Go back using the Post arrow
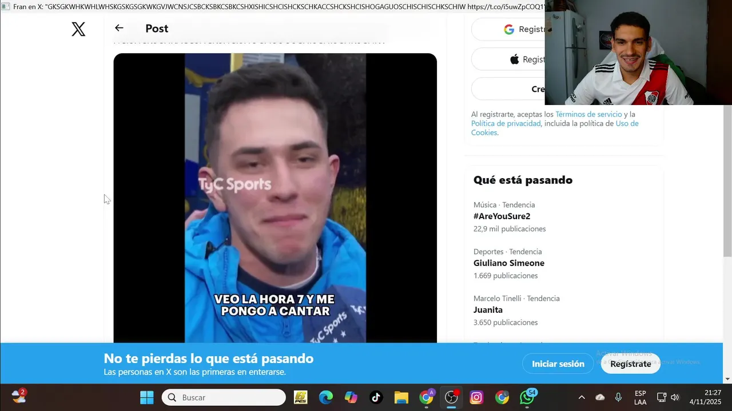 119,28
